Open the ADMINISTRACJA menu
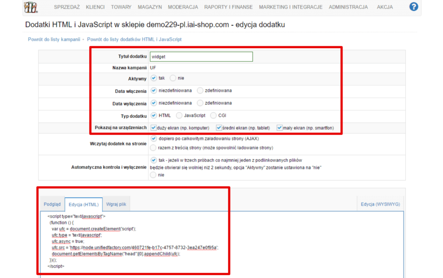Viewport: 443px width, 278px height. pyautogui.click(x=348, y=7)
